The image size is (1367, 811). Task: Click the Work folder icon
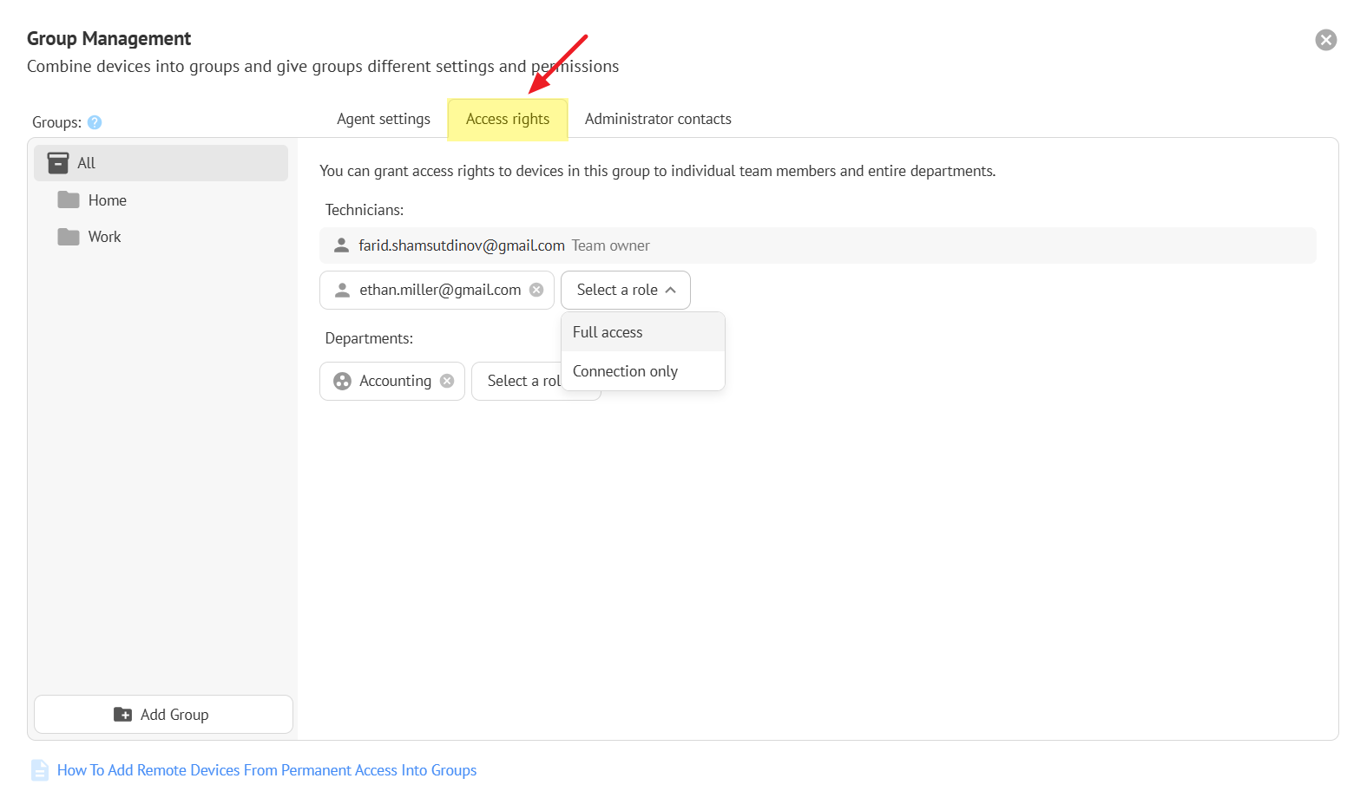point(69,237)
